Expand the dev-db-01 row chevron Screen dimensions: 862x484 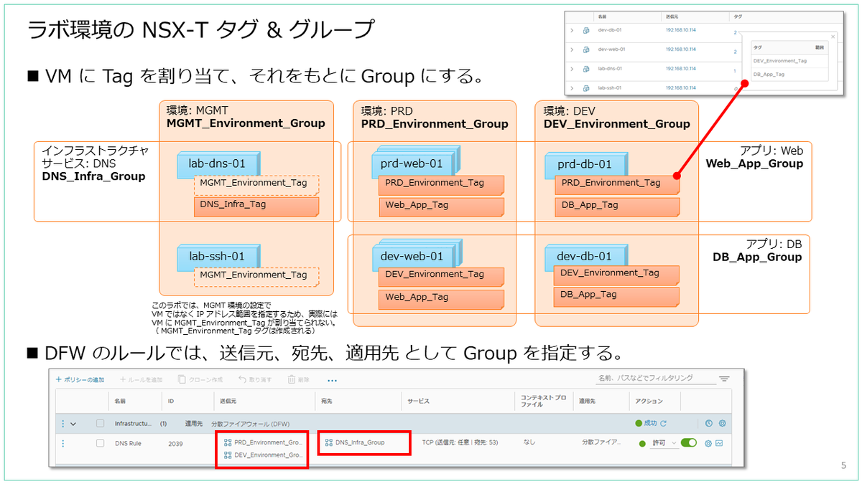[x=573, y=30]
